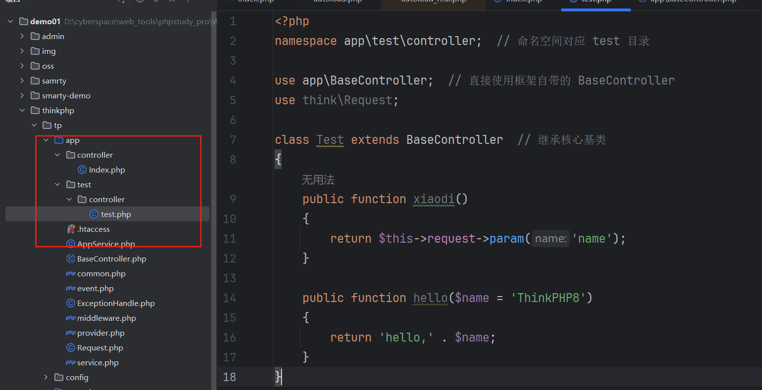762x390 pixels.
Task: Click the img folder icon
Action: [35, 51]
